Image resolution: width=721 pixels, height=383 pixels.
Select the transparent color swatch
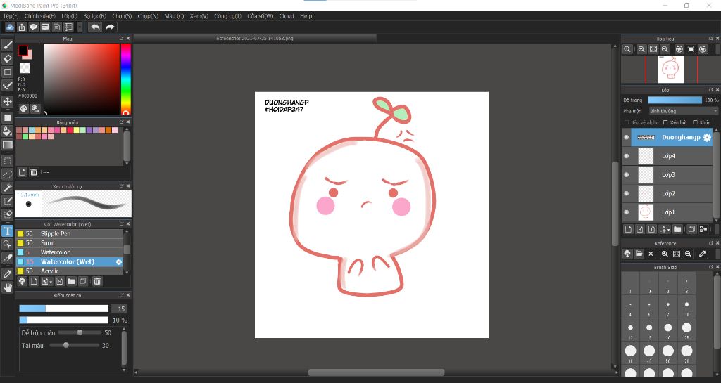click(x=25, y=68)
